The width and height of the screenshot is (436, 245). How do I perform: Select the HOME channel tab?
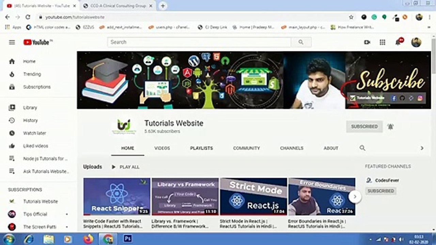[128, 148]
